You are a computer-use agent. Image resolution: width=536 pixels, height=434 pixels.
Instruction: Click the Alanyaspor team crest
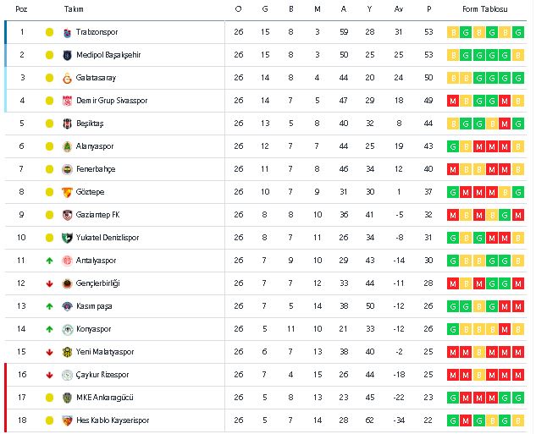click(68, 146)
